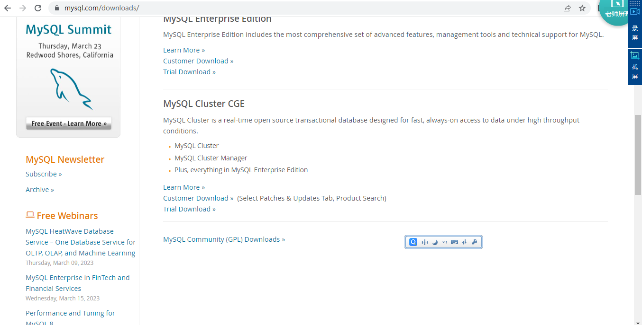Toggle half-width moon icon on IME bar
The image size is (642, 325).
pos(435,242)
